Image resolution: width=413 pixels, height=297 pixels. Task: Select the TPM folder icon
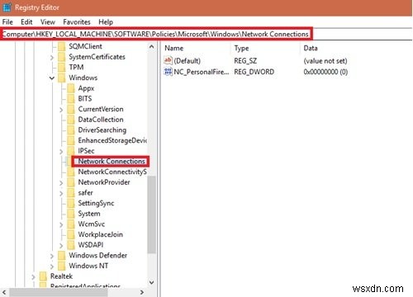(x=62, y=68)
